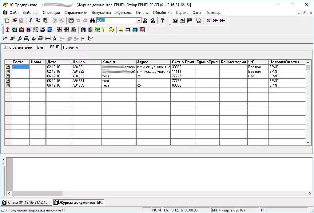Click the row marker for document A94631
Screen dimensions: 314x213
click(x=8, y=67)
